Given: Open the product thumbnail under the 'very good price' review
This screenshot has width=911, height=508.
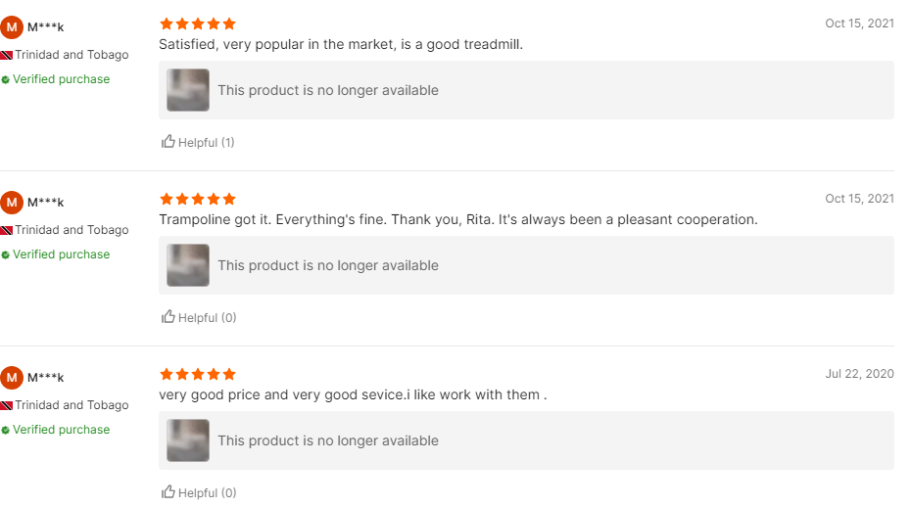Looking at the screenshot, I should [188, 440].
